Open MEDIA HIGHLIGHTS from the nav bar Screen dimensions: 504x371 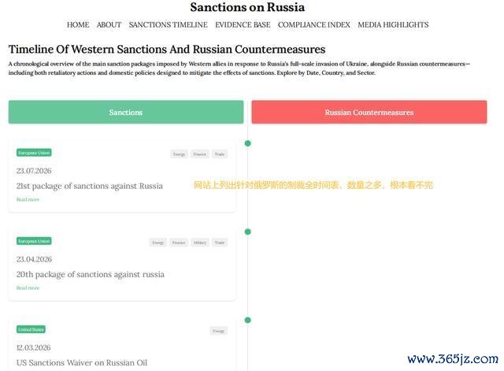click(393, 24)
